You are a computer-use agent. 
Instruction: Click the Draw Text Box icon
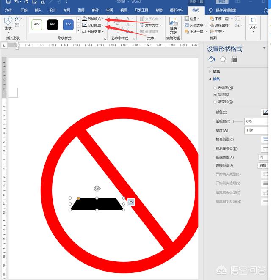point(17,25)
